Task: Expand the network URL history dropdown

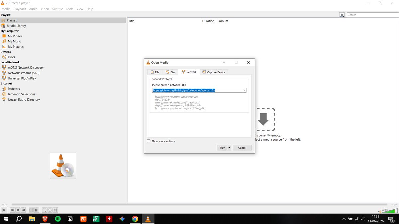Action: point(244,90)
